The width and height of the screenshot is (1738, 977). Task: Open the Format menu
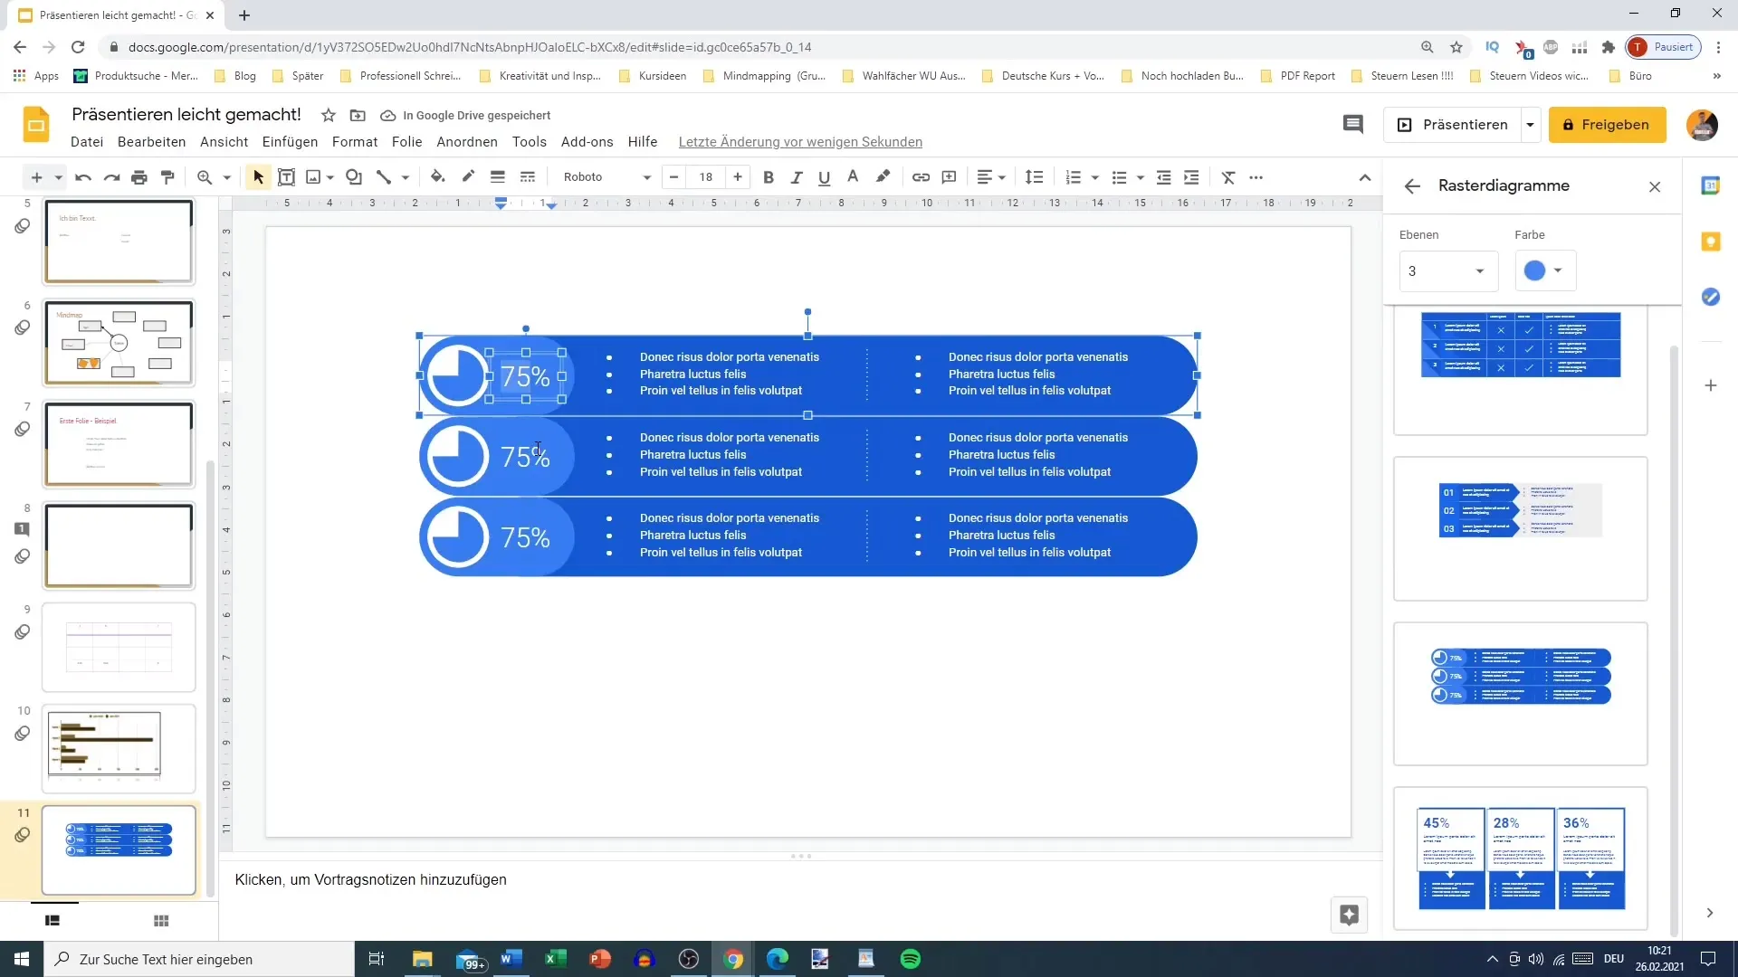355,142
